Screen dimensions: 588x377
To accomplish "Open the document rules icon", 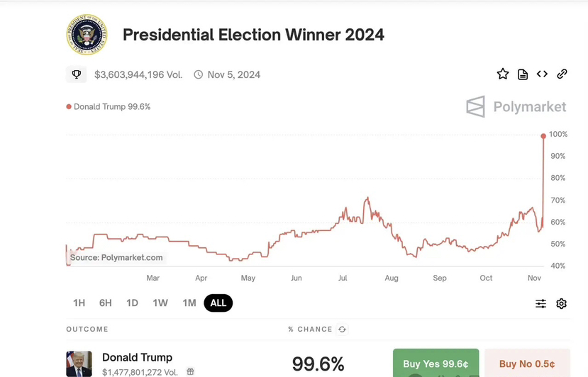I will click(523, 74).
